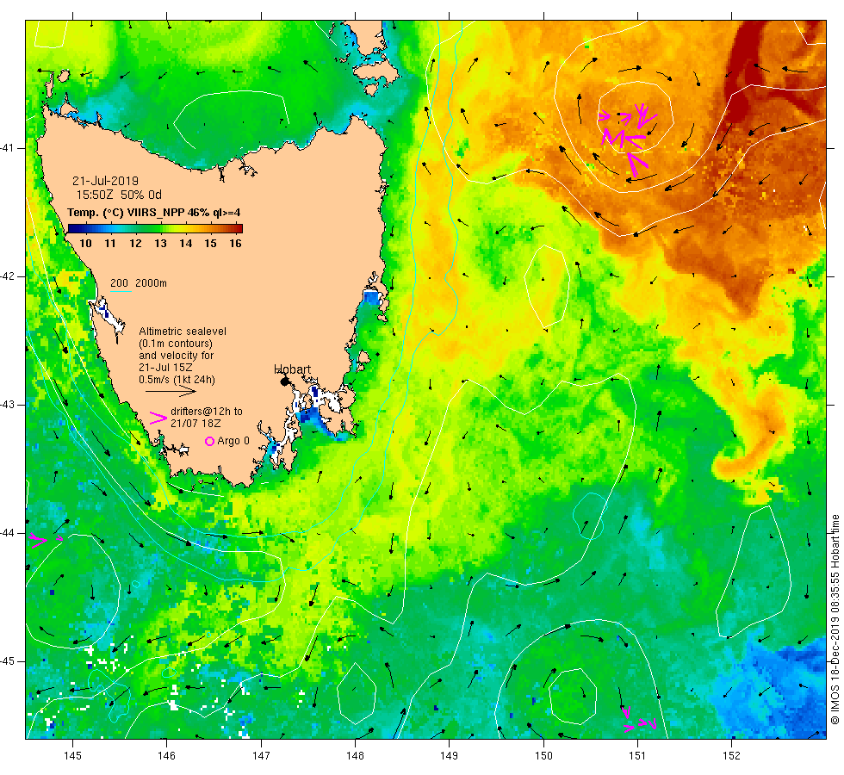Viewport: 844px width, 775px height.
Task: Click the magenta drifter marker near latitude -44 left edge
Action: (46, 539)
